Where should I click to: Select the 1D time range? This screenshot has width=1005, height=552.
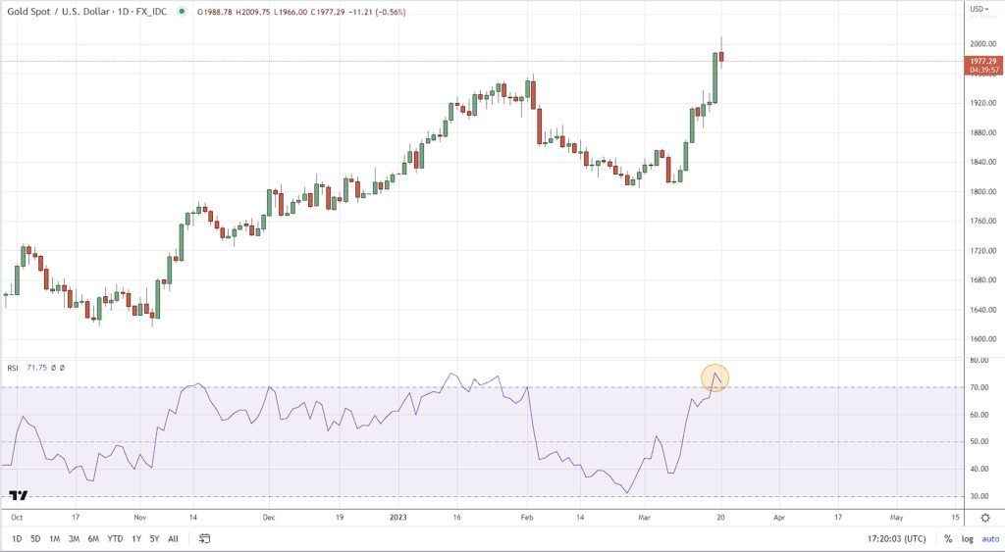[x=17, y=538]
